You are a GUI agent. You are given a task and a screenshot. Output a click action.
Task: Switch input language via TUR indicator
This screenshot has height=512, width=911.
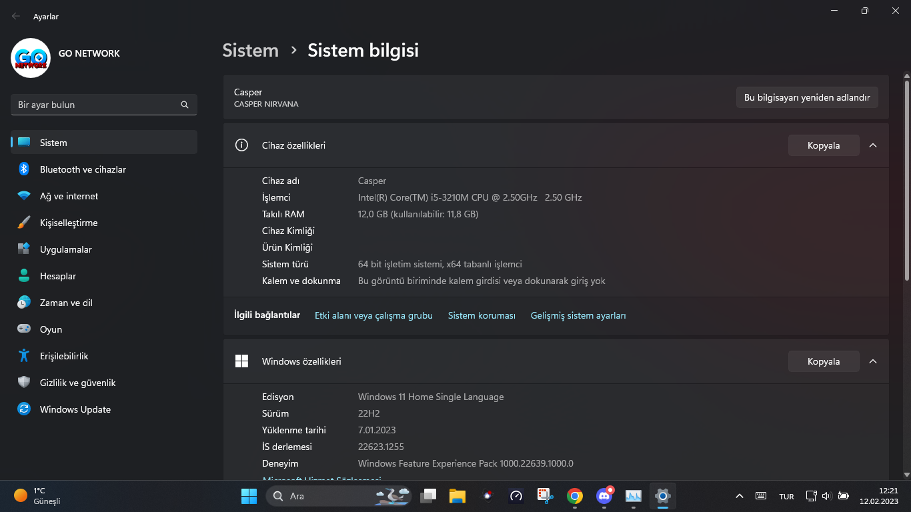coord(786,497)
